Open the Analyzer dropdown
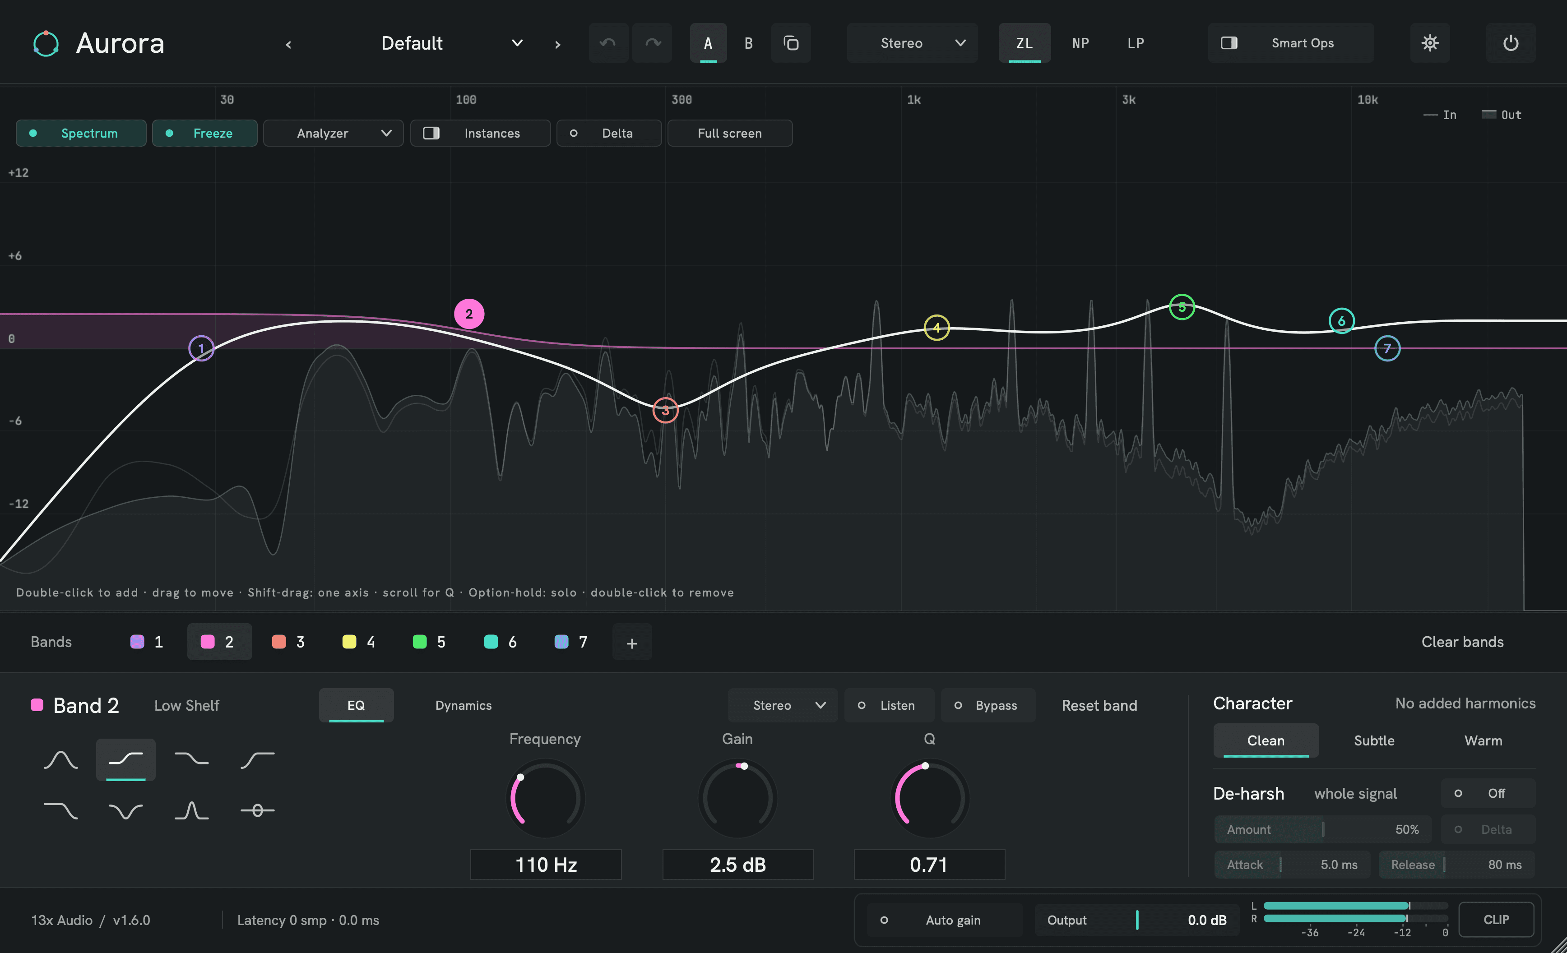The height and width of the screenshot is (953, 1567). (x=333, y=134)
